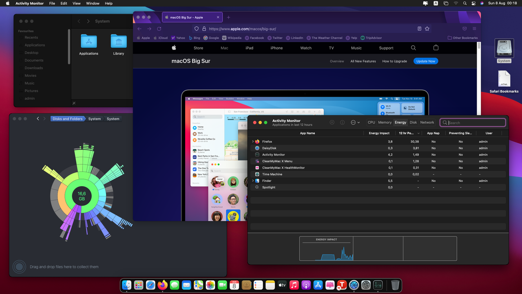
Task: Open the Firefox hamburger application menu
Action: [x=474, y=29]
